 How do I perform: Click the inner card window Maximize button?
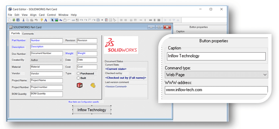pyautogui.click(x=159, y=27)
